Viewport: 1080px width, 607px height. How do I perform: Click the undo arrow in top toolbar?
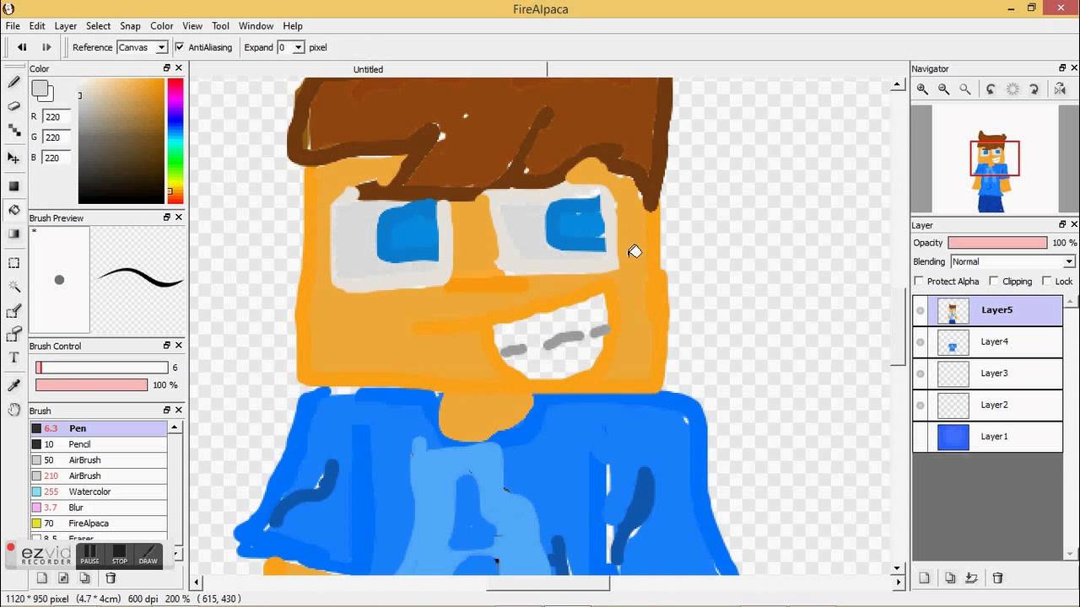[x=22, y=47]
